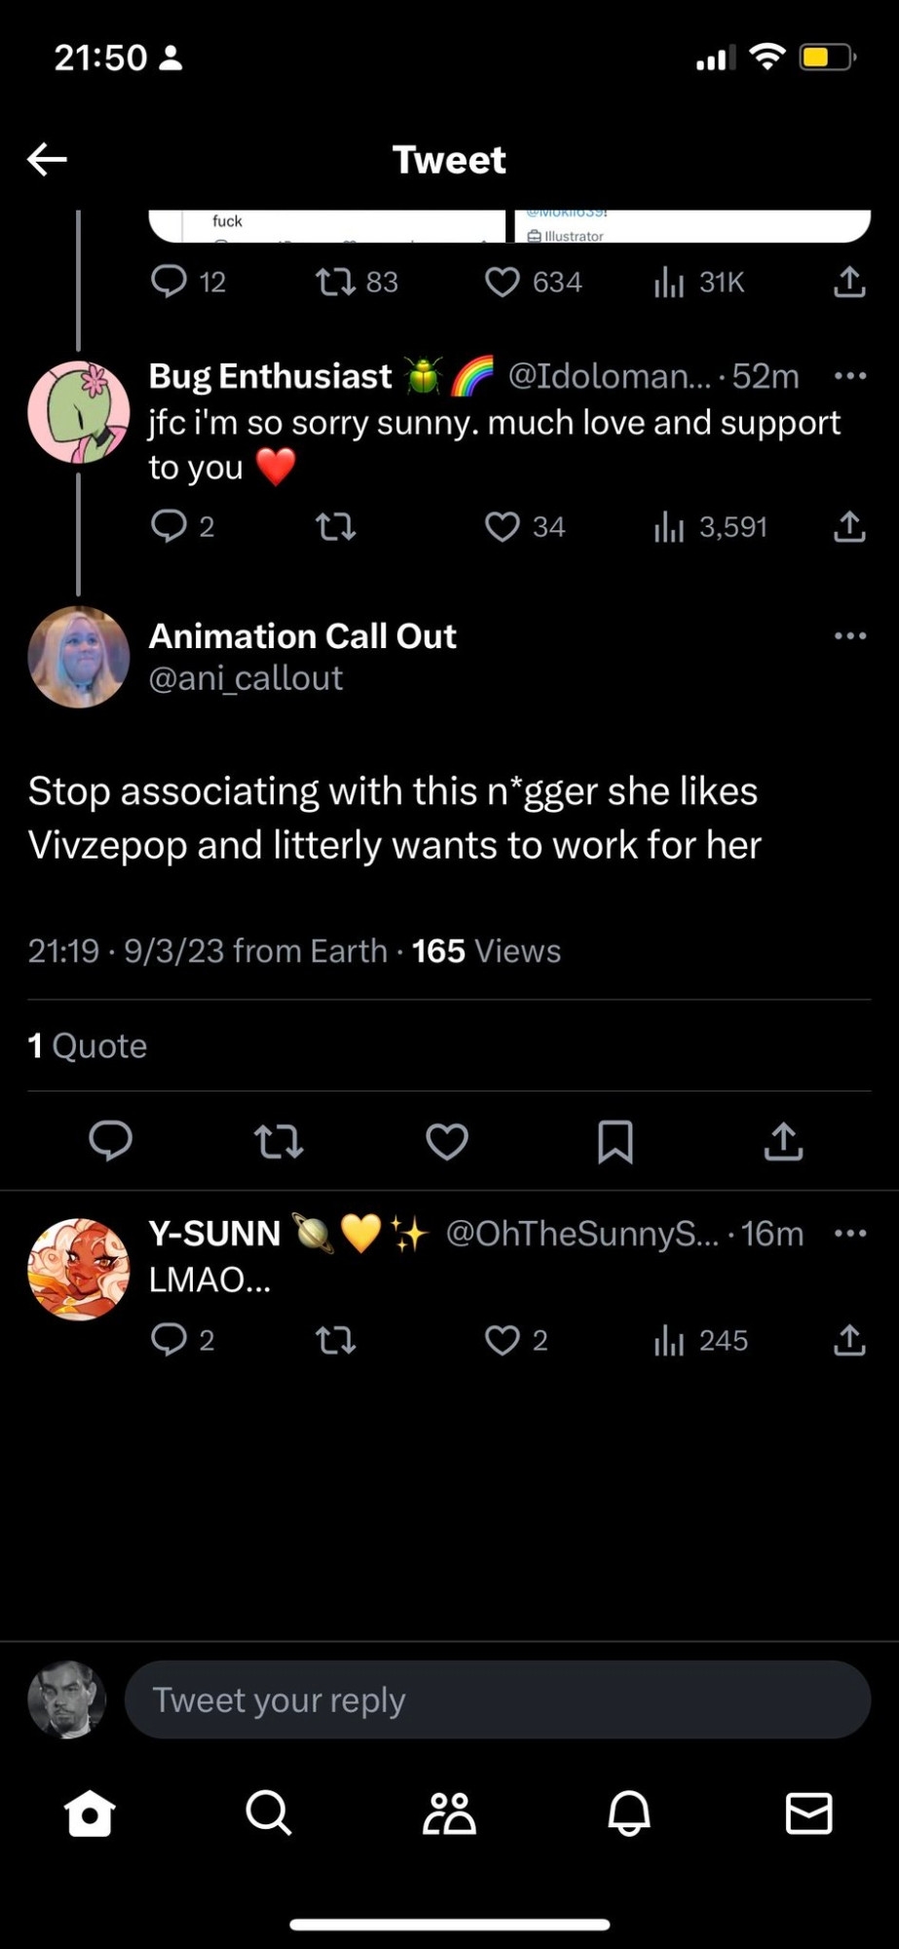The width and height of the screenshot is (899, 1949).
Task: Open the Search tab
Action: click(x=269, y=1814)
